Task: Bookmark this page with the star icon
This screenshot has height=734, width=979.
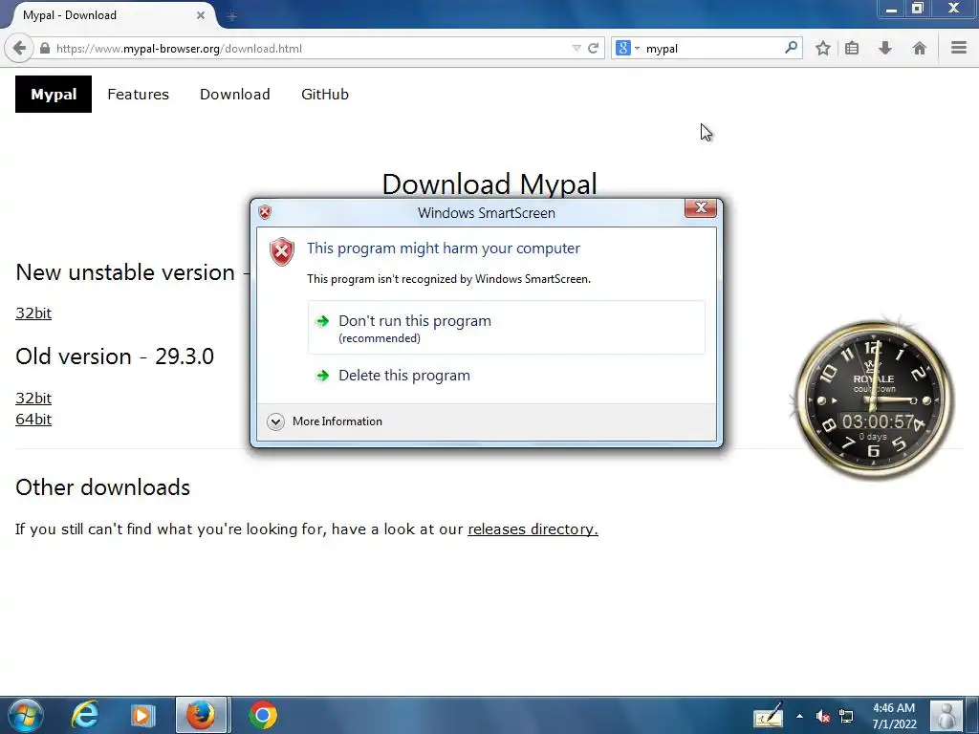Action: 823,48
